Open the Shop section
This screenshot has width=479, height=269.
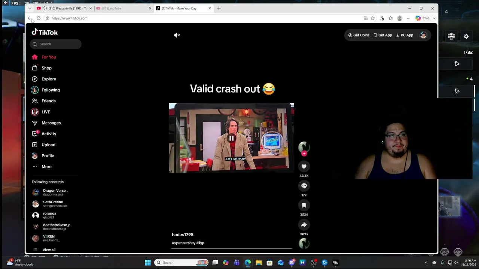(42, 68)
